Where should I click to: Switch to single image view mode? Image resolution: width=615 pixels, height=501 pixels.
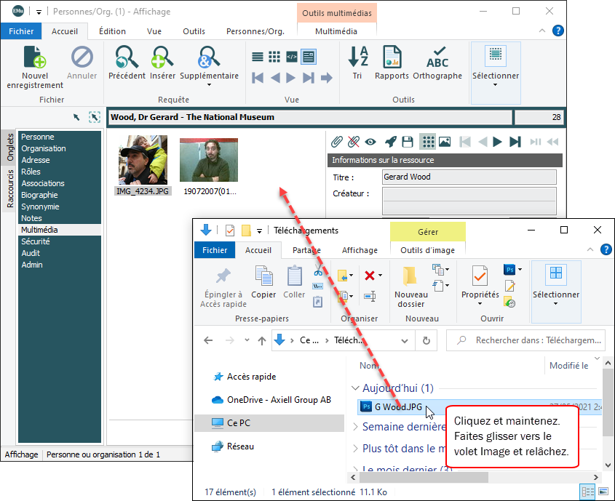click(x=444, y=142)
